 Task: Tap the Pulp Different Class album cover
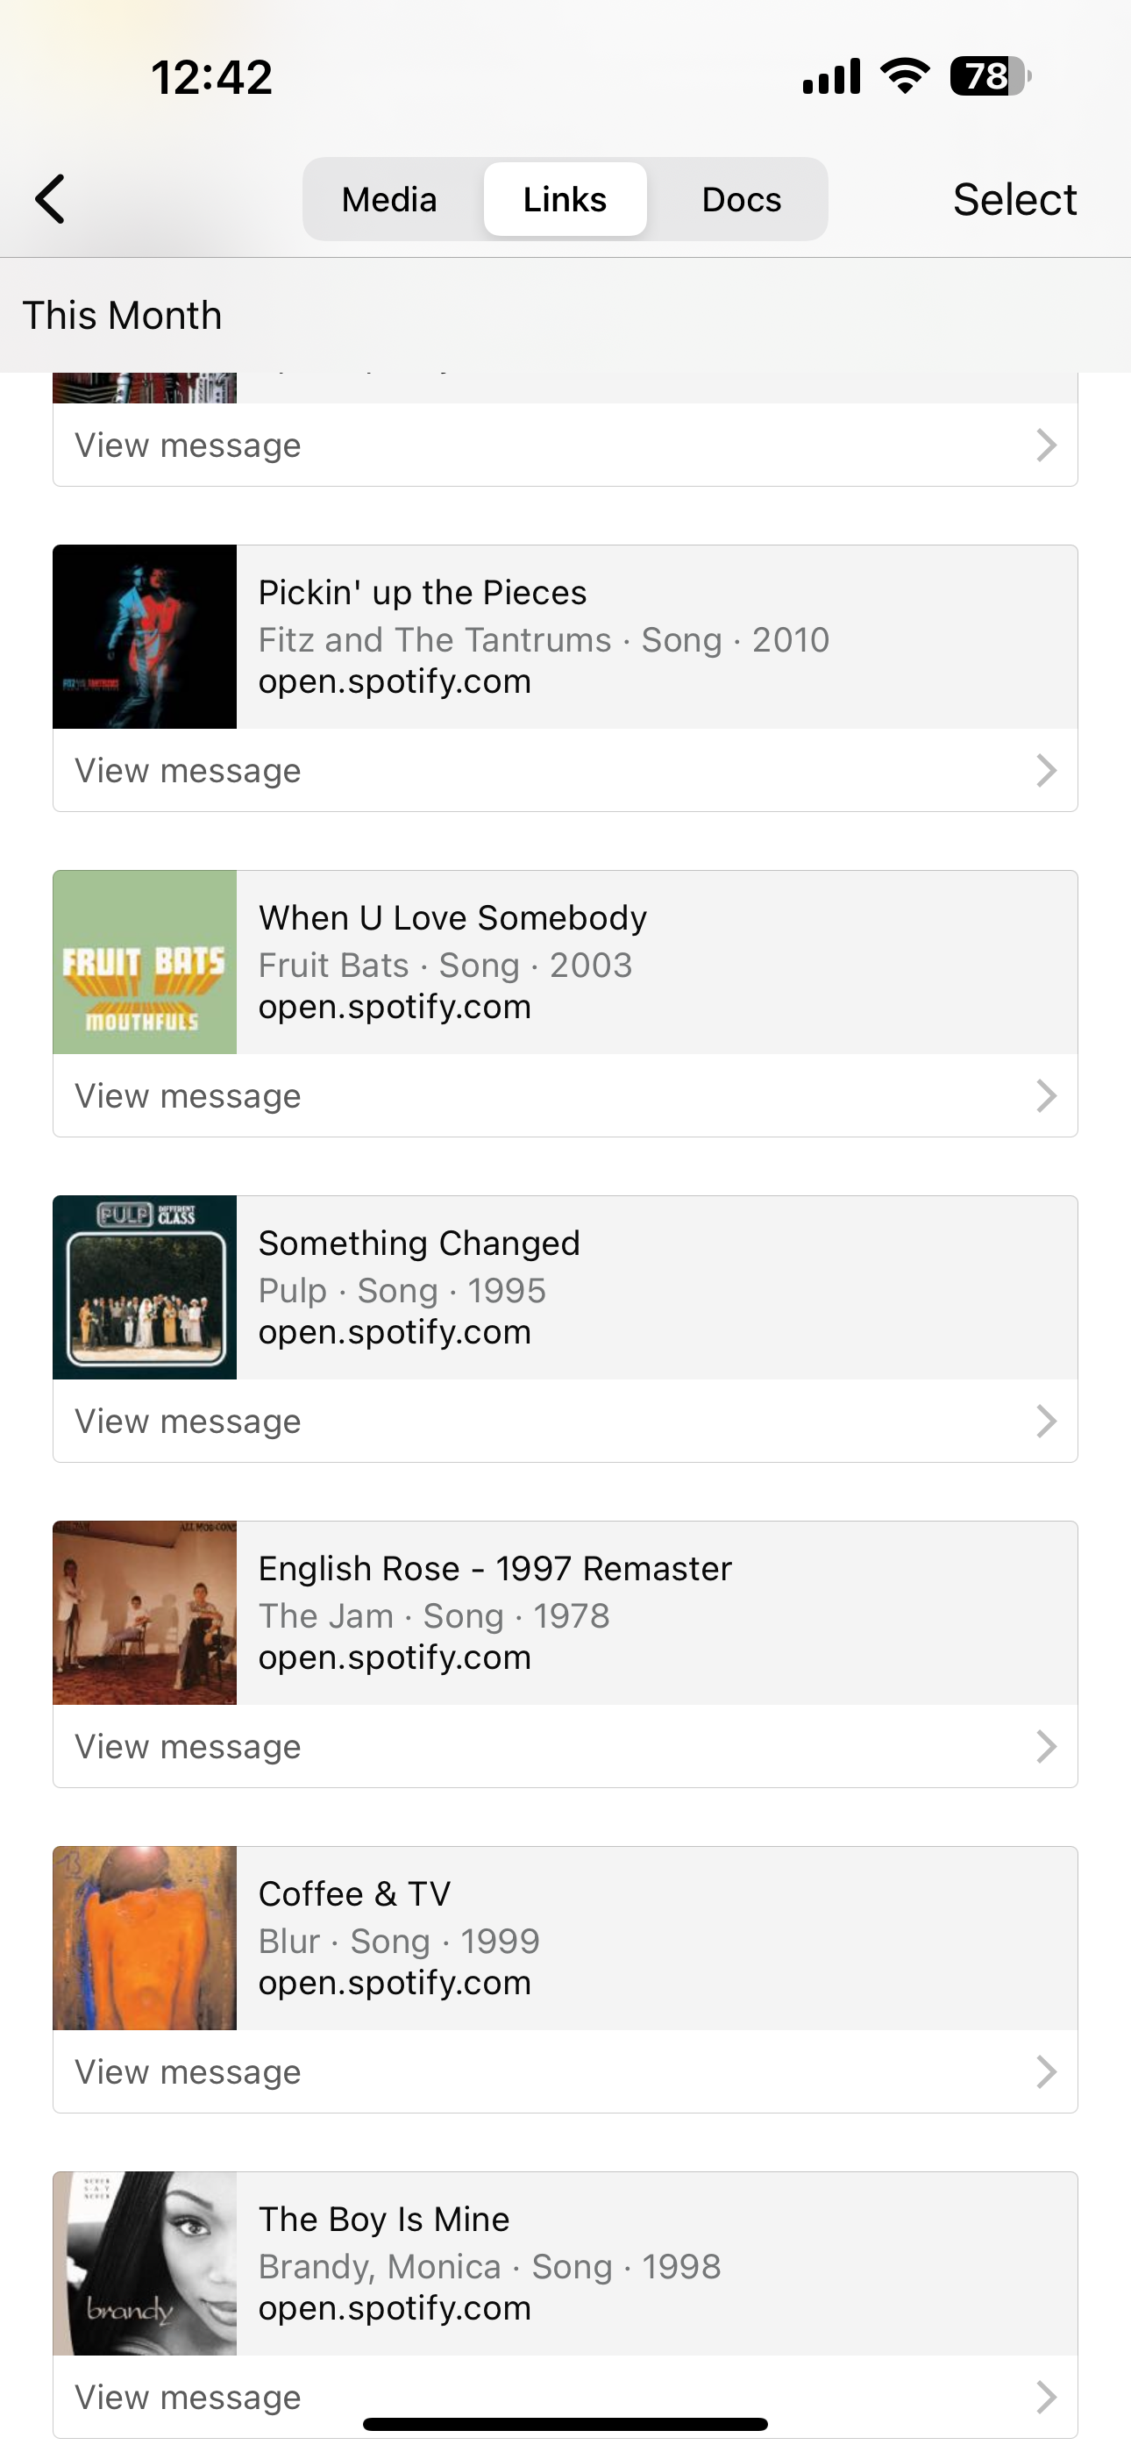pos(145,1288)
